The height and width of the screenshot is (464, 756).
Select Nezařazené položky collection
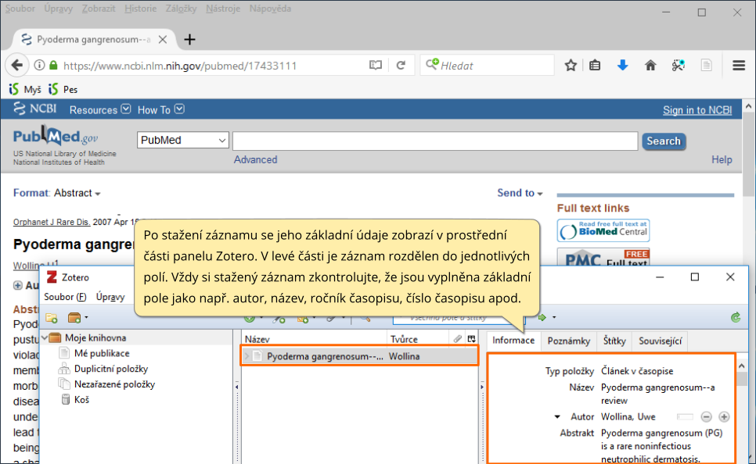click(114, 384)
